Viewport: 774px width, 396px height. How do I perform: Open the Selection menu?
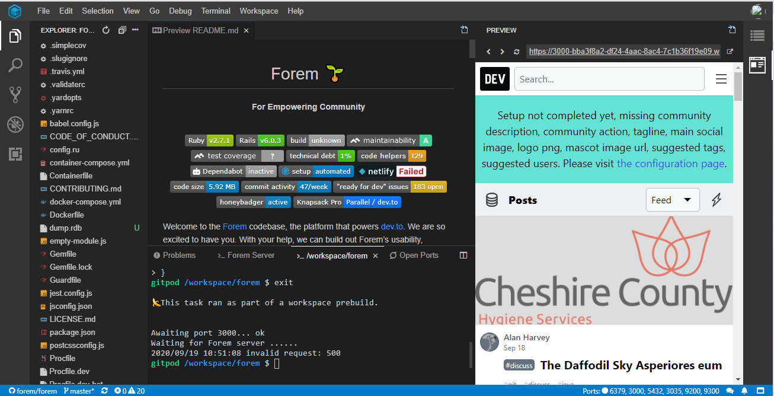point(98,11)
